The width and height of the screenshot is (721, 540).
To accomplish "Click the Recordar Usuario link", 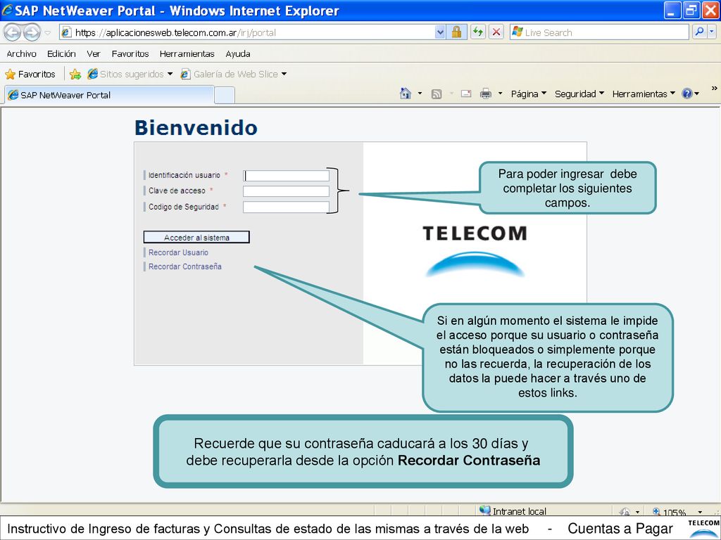I will (178, 252).
